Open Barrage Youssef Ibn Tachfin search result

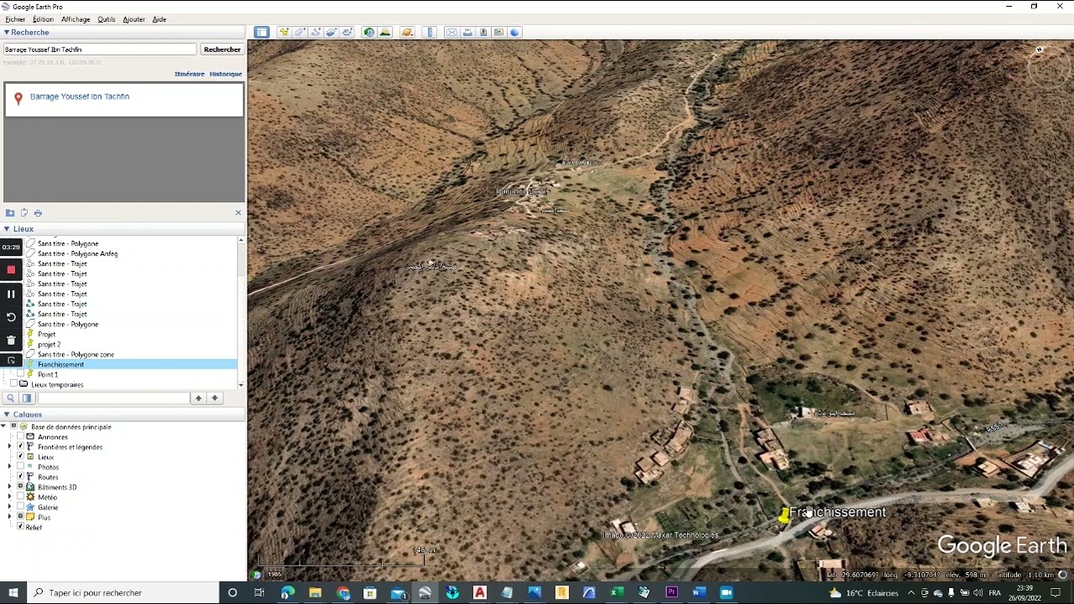tap(80, 96)
